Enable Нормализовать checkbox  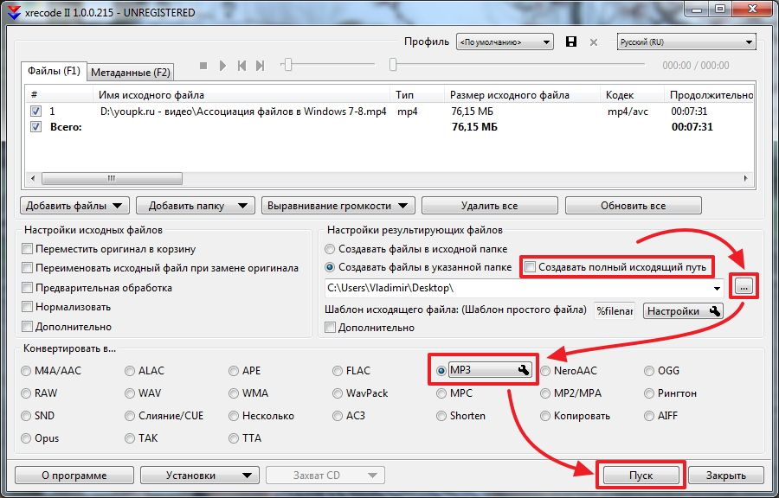[x=28, y=307]
